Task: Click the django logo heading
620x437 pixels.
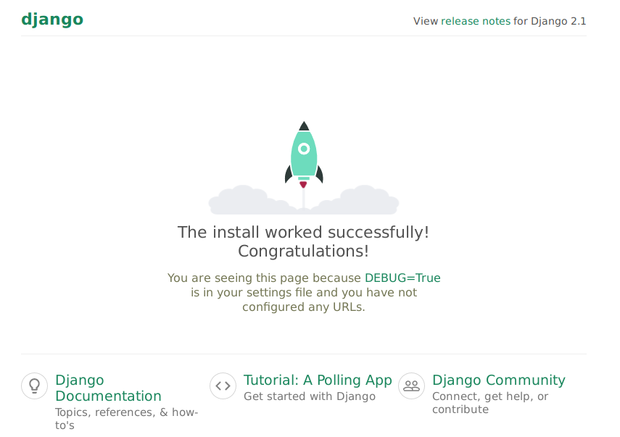Action: coord(52,20)
